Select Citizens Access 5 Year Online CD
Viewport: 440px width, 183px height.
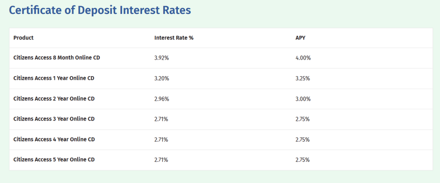[54, 160]
